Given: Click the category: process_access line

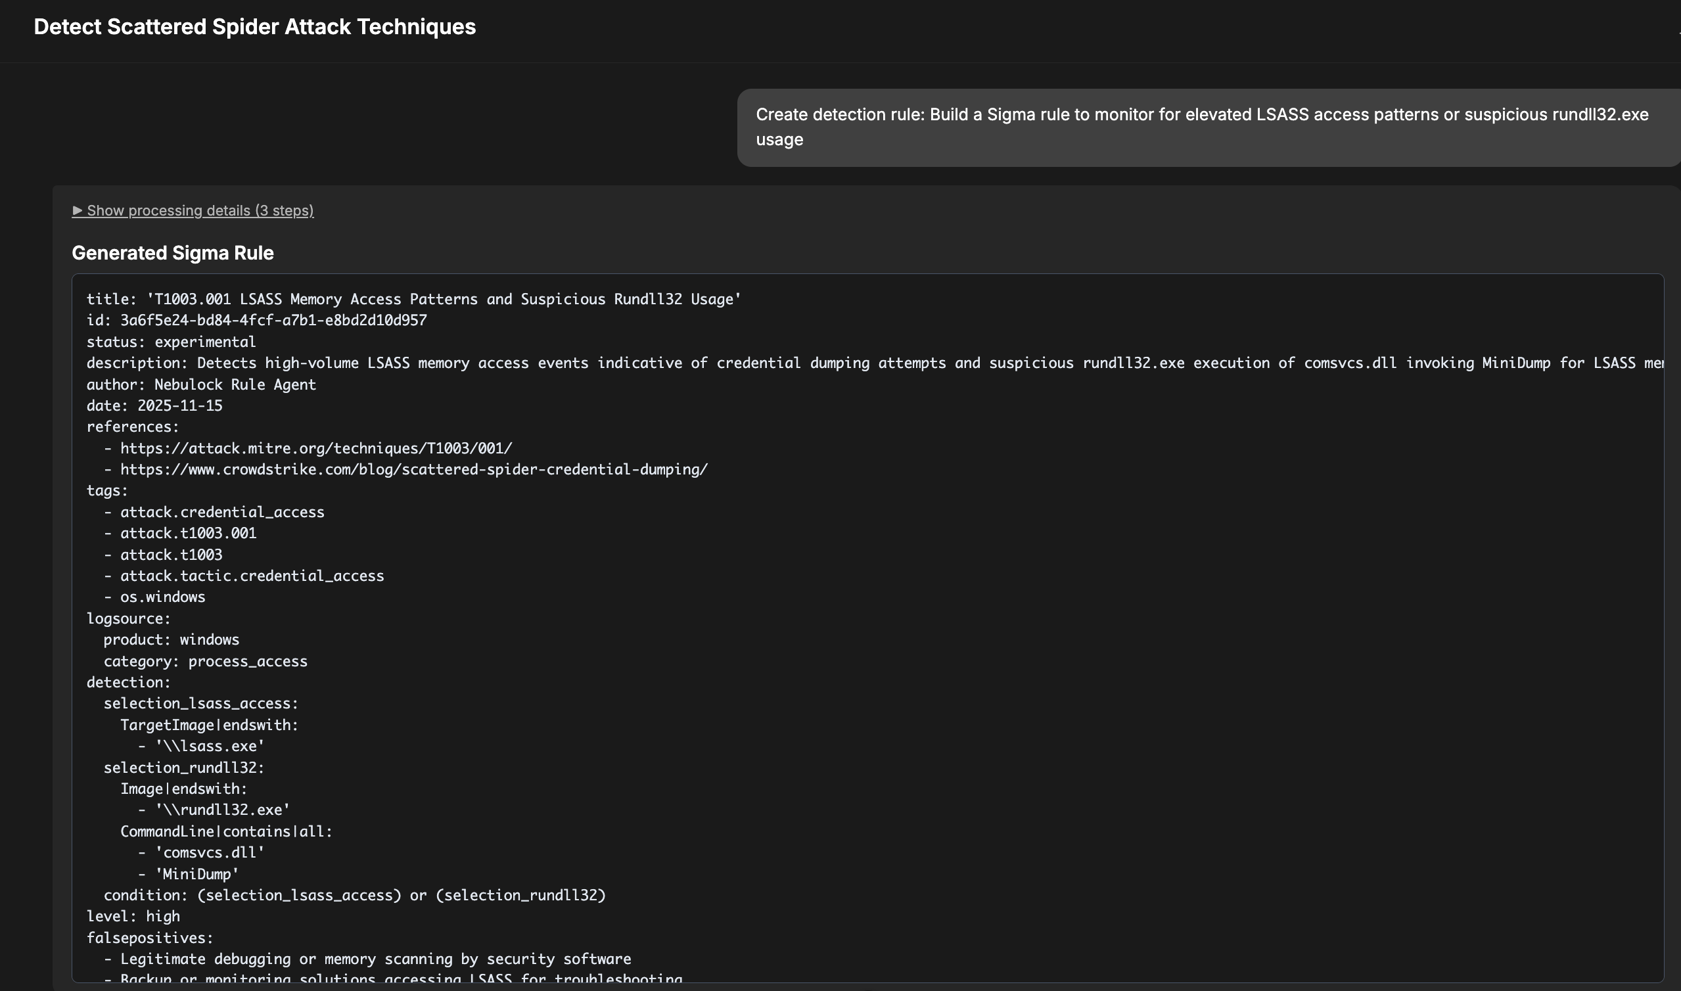Looking at the screenshot, I should click(205, 661).
